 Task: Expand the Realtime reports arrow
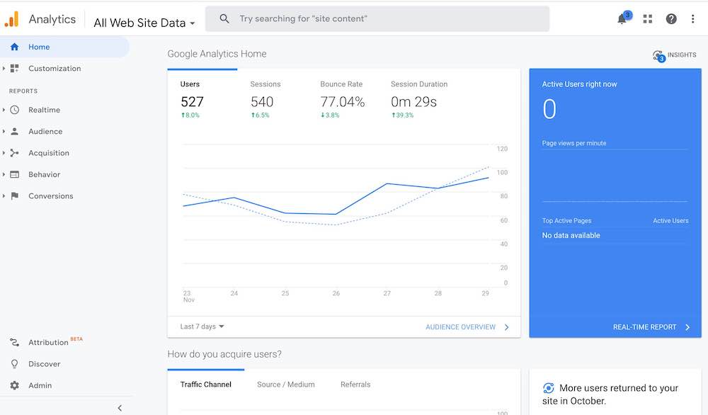(x=4, y=110)
